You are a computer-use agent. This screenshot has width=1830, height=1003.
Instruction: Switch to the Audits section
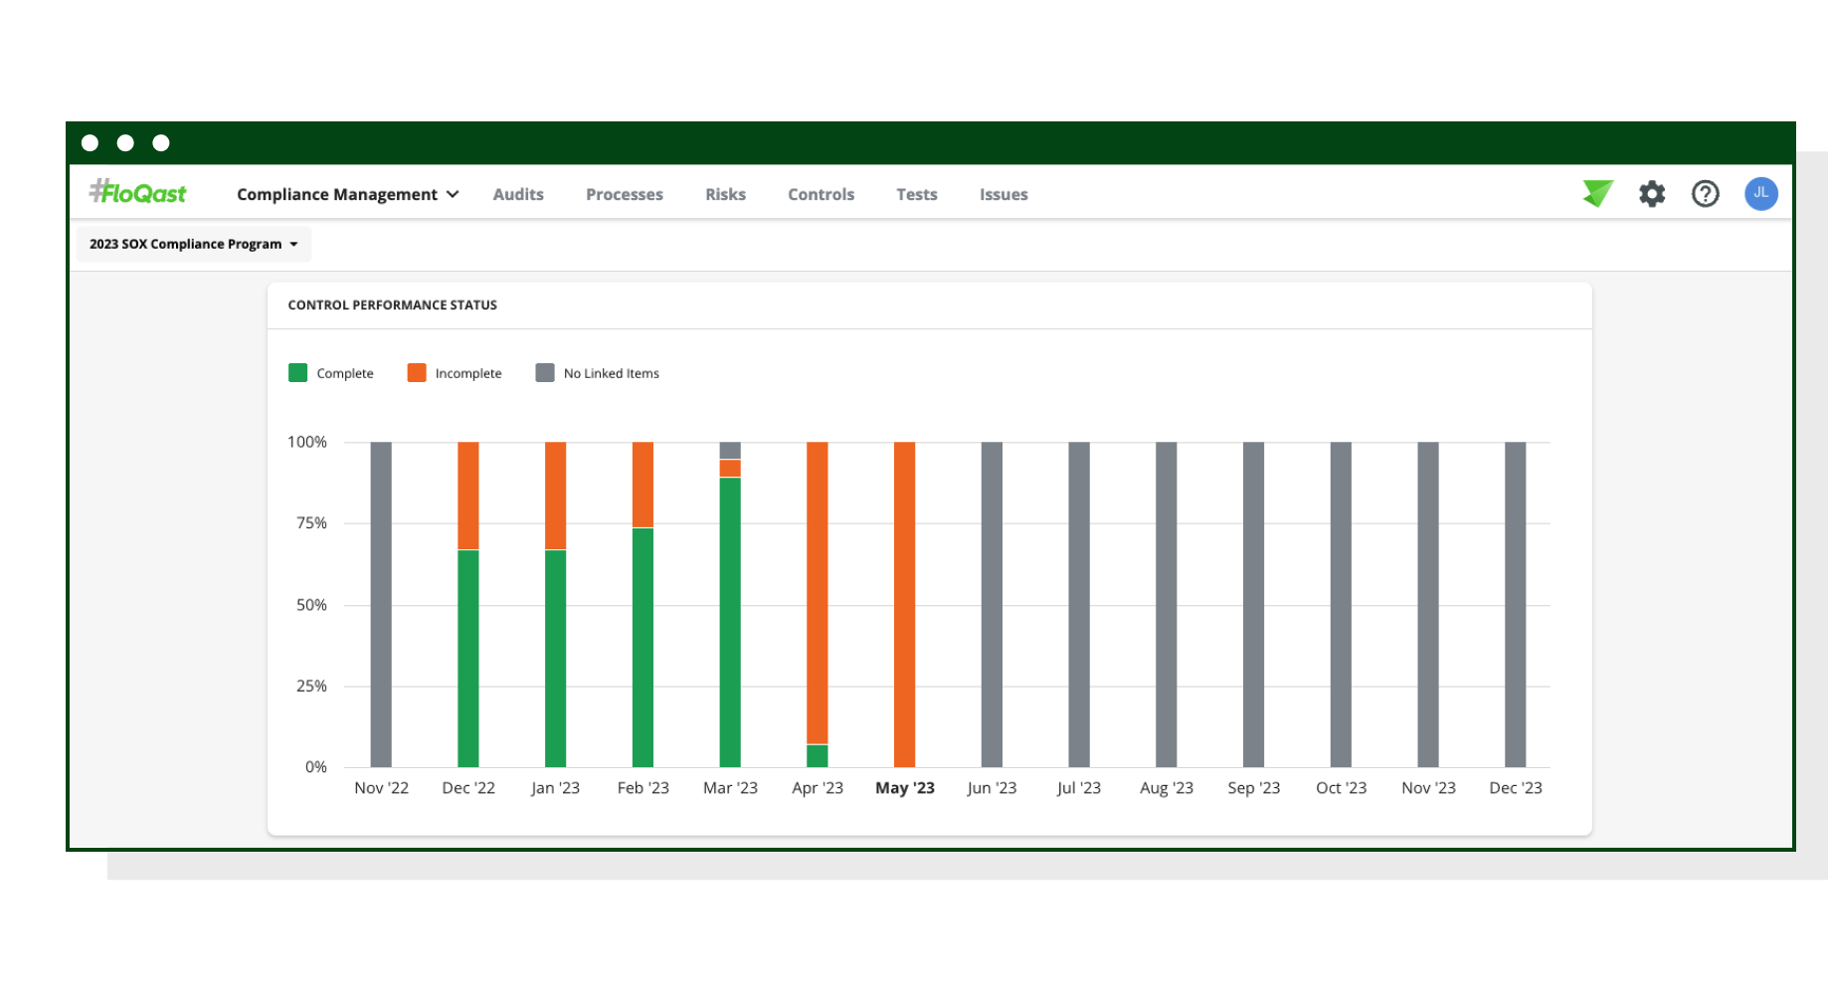[518, 194]
